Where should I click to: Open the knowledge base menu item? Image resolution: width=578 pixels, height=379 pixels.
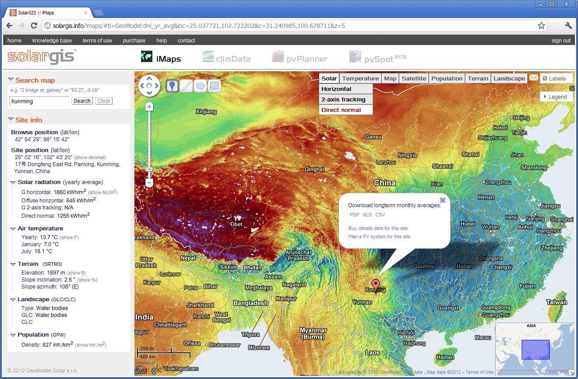52,40
